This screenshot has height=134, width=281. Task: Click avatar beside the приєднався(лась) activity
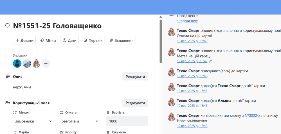click(x=172, y=72)
